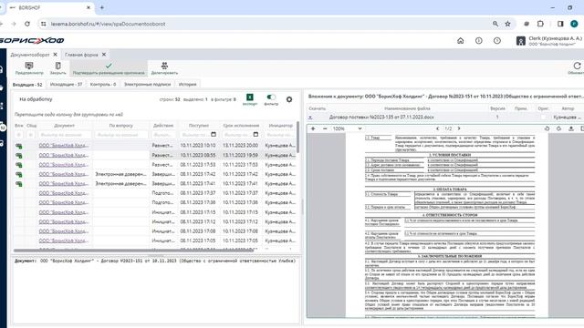Screen dimensions: 584x328
Task: Open the История tab
Action: (187, 85)
